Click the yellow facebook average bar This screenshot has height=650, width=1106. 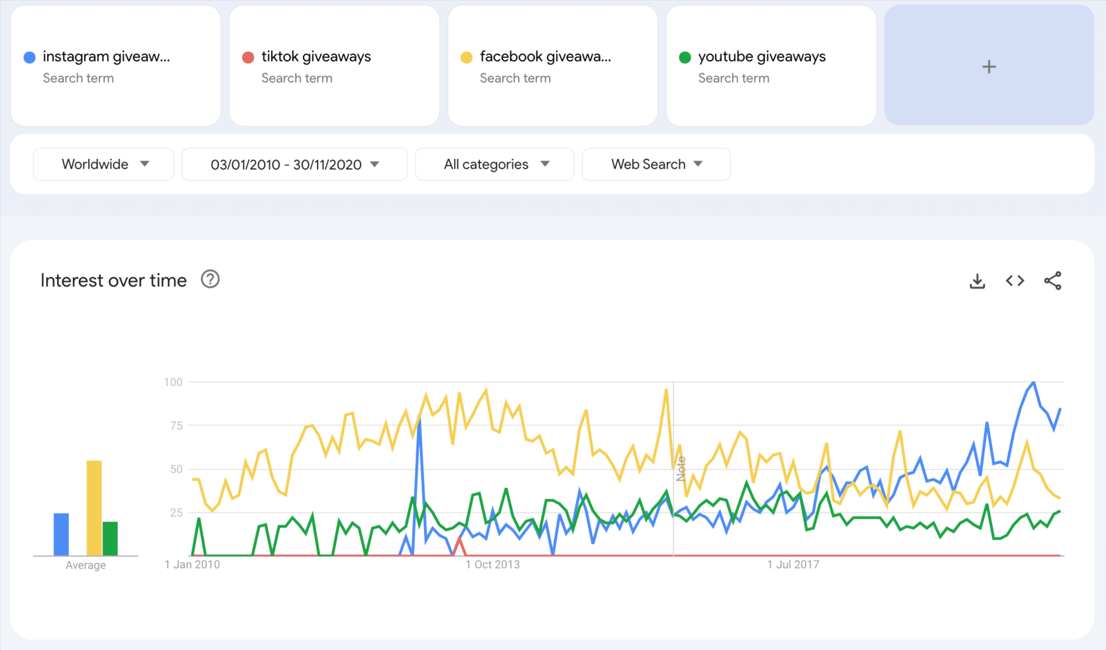94,508
